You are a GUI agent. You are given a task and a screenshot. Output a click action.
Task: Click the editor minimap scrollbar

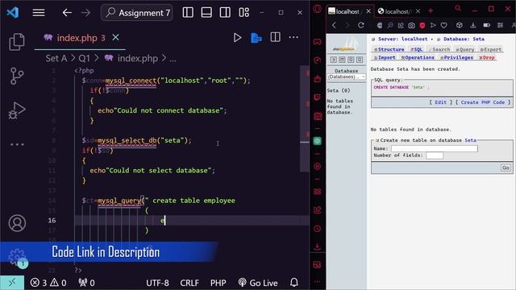pos(305,118)
